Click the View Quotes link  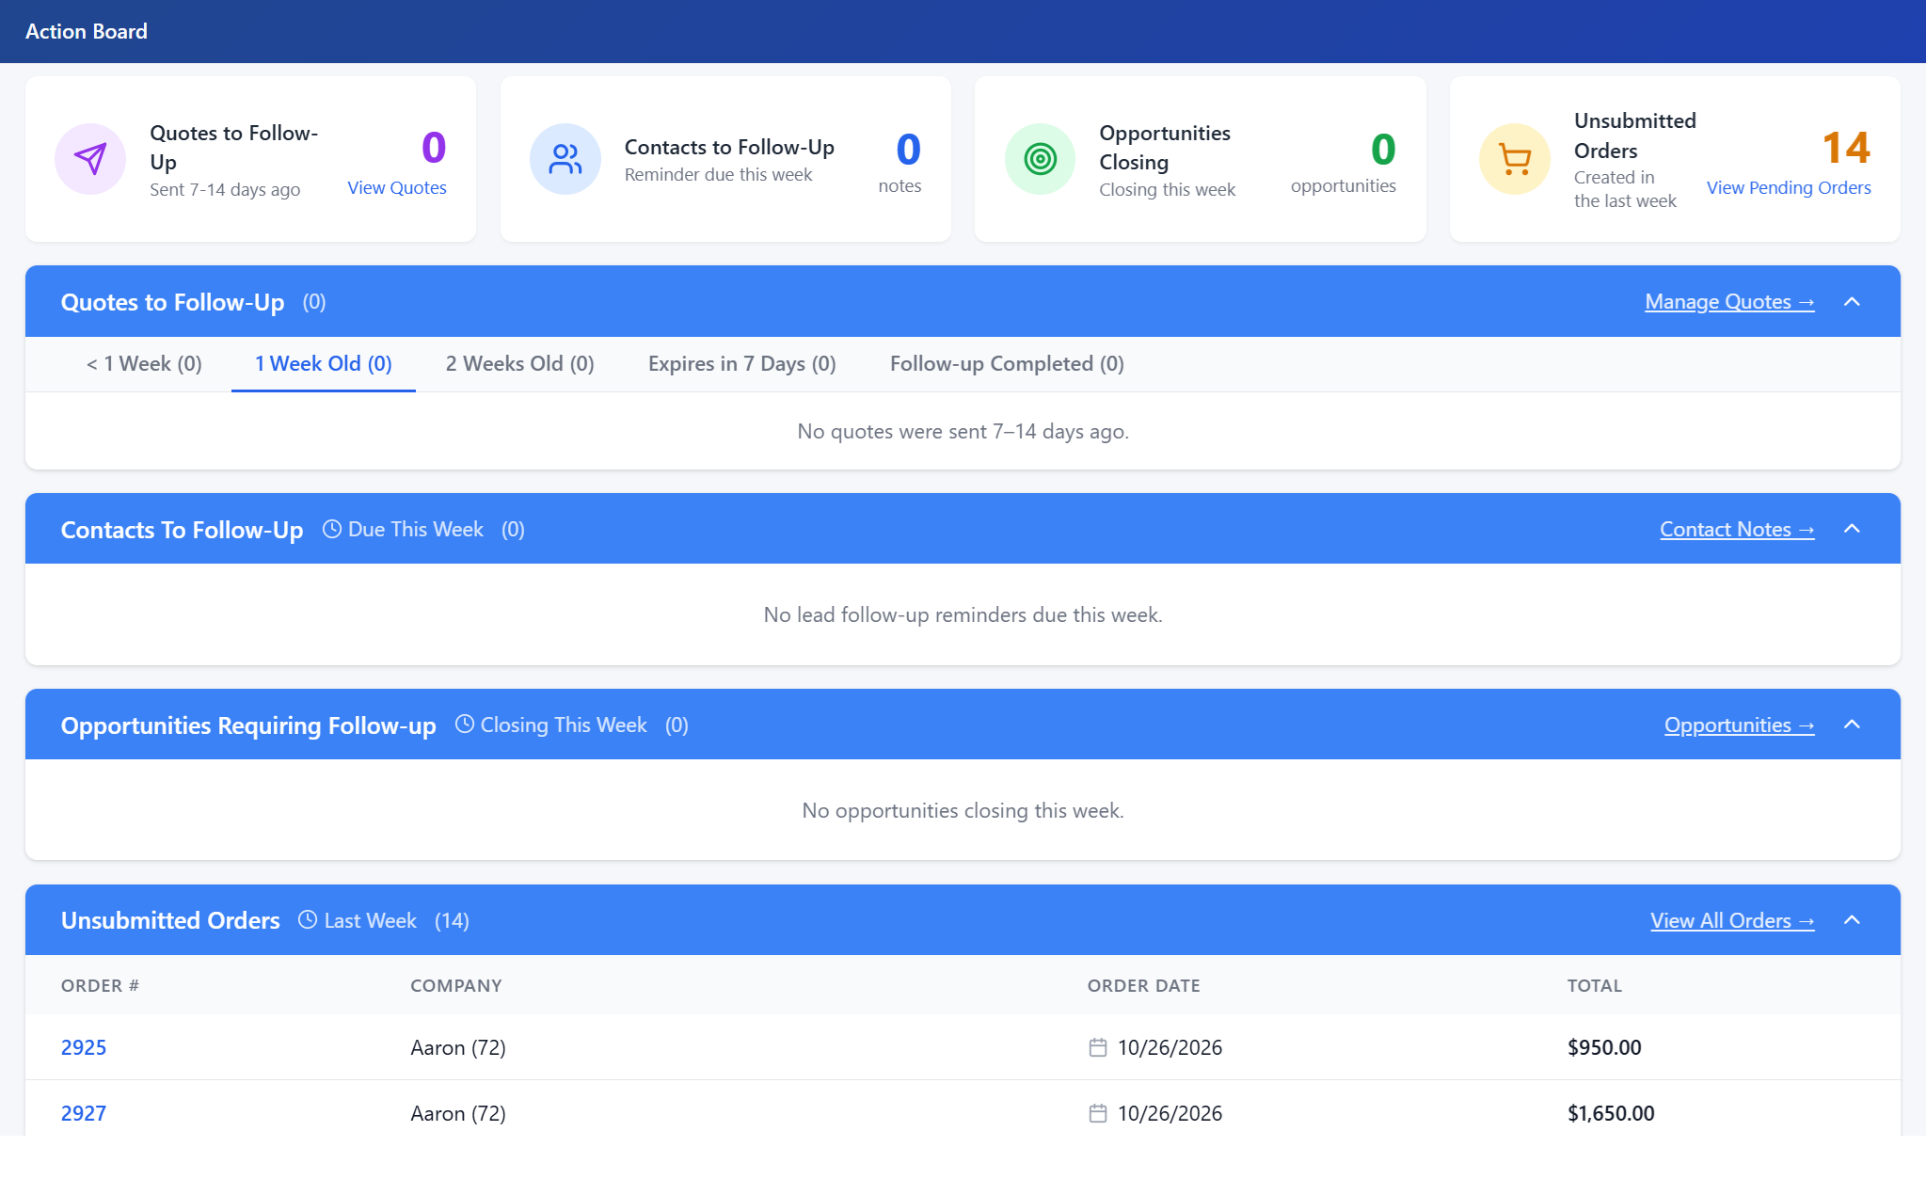click(x=397, y=188)
